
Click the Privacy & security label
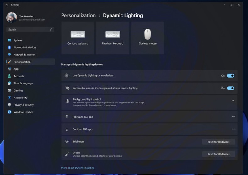24,105
